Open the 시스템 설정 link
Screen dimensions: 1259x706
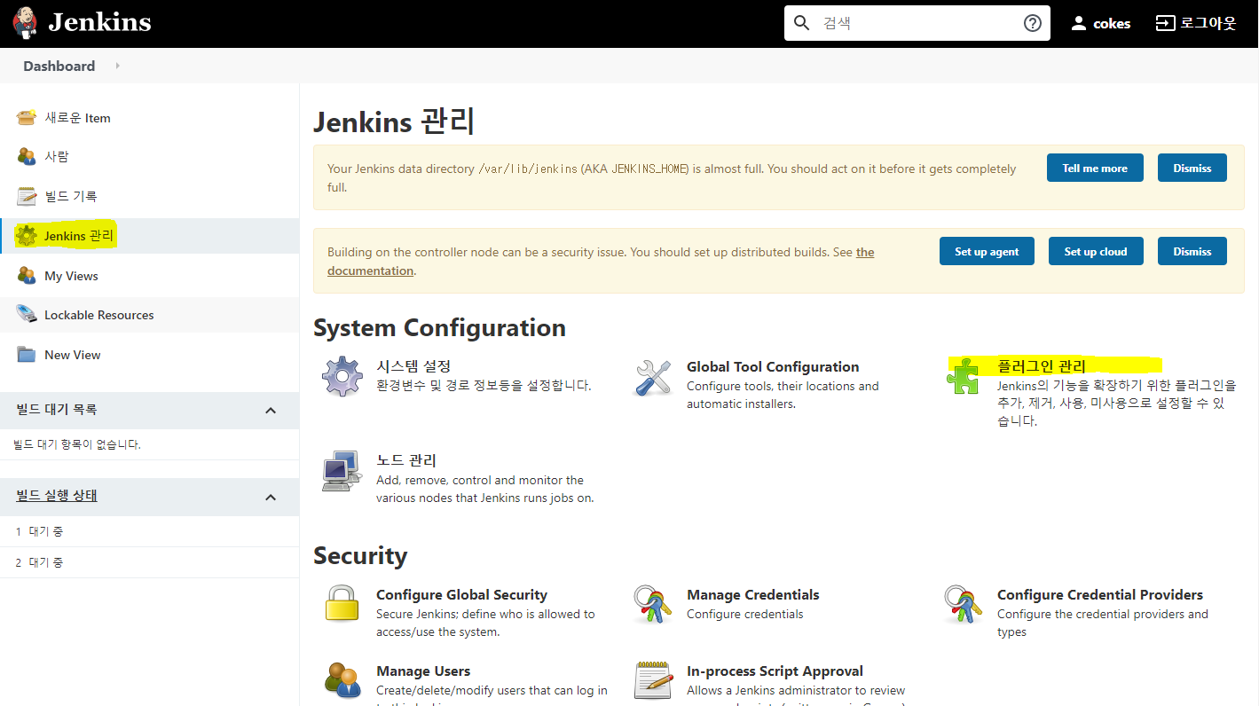413,366
